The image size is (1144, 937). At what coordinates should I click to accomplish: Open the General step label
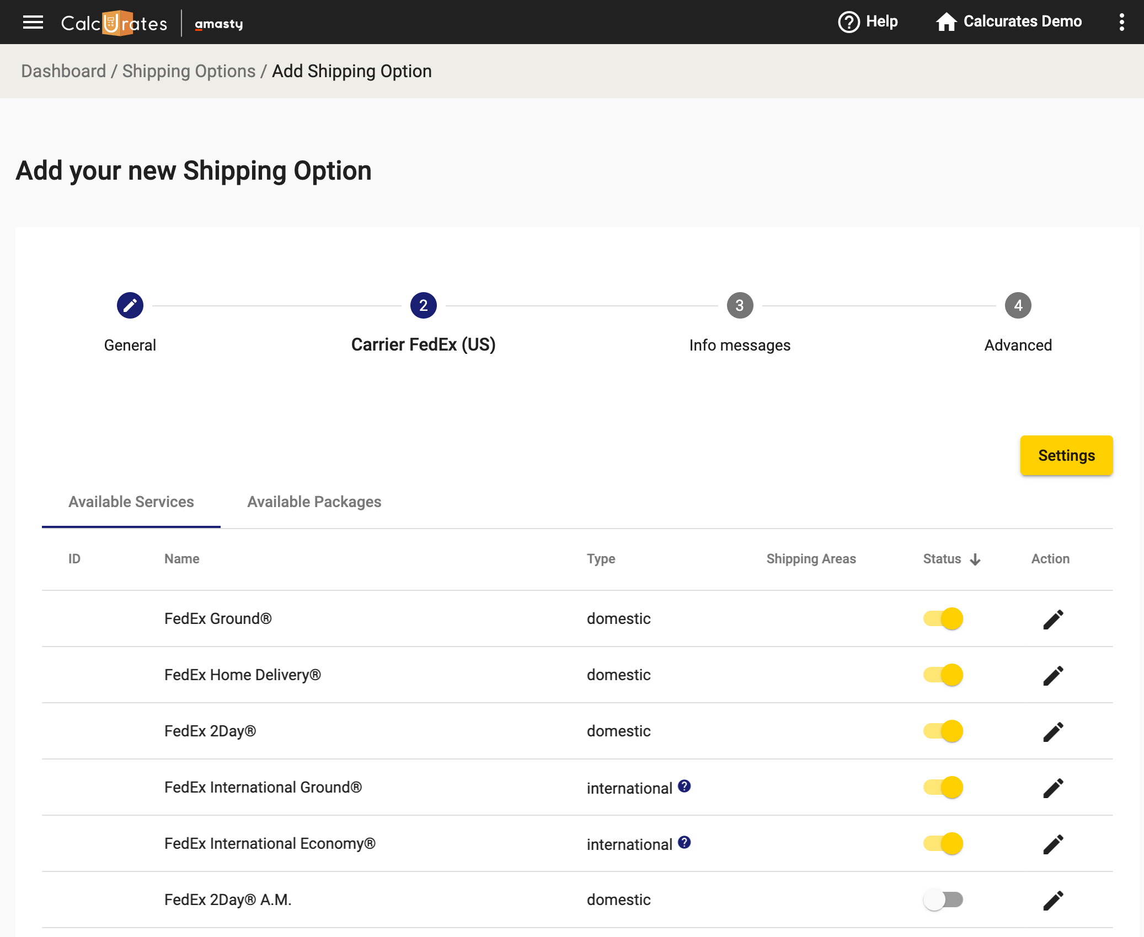[x=130, y=345]
